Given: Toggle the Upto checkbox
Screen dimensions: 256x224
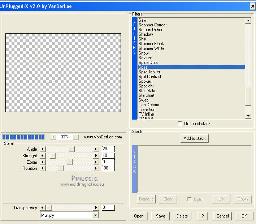Looking at the screenshot, I should pyautogui.click(x=190, y=199).
